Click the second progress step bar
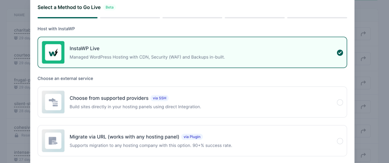The image size is (389, 163). click(130, 17)
